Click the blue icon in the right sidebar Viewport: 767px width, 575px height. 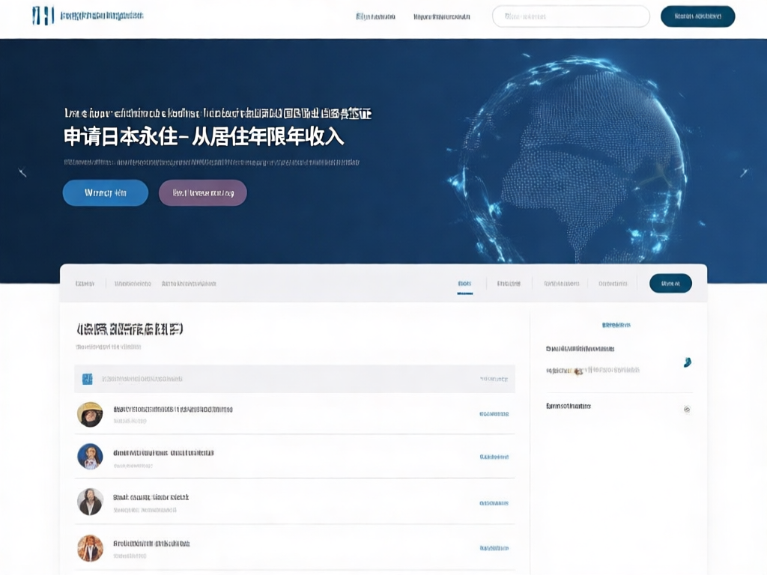[687, 363]
